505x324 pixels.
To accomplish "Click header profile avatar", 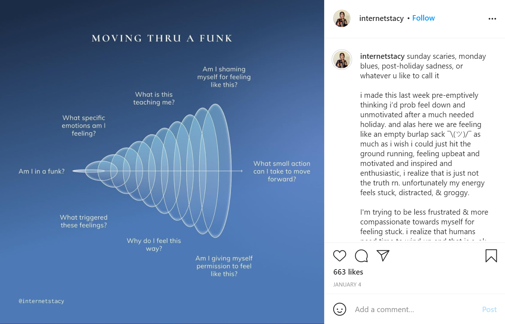I will 341,18.
